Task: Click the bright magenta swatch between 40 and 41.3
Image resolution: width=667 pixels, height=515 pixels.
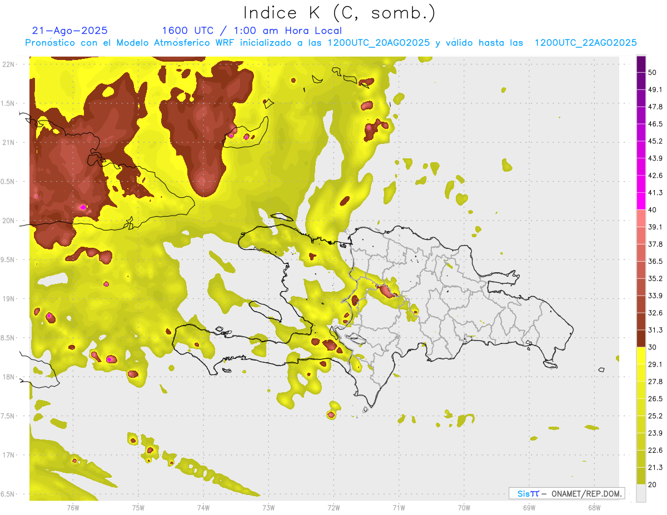Action: pyautogui.click(x=641, y=201)
